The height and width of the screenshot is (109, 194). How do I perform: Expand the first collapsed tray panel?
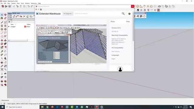point(9,16)
